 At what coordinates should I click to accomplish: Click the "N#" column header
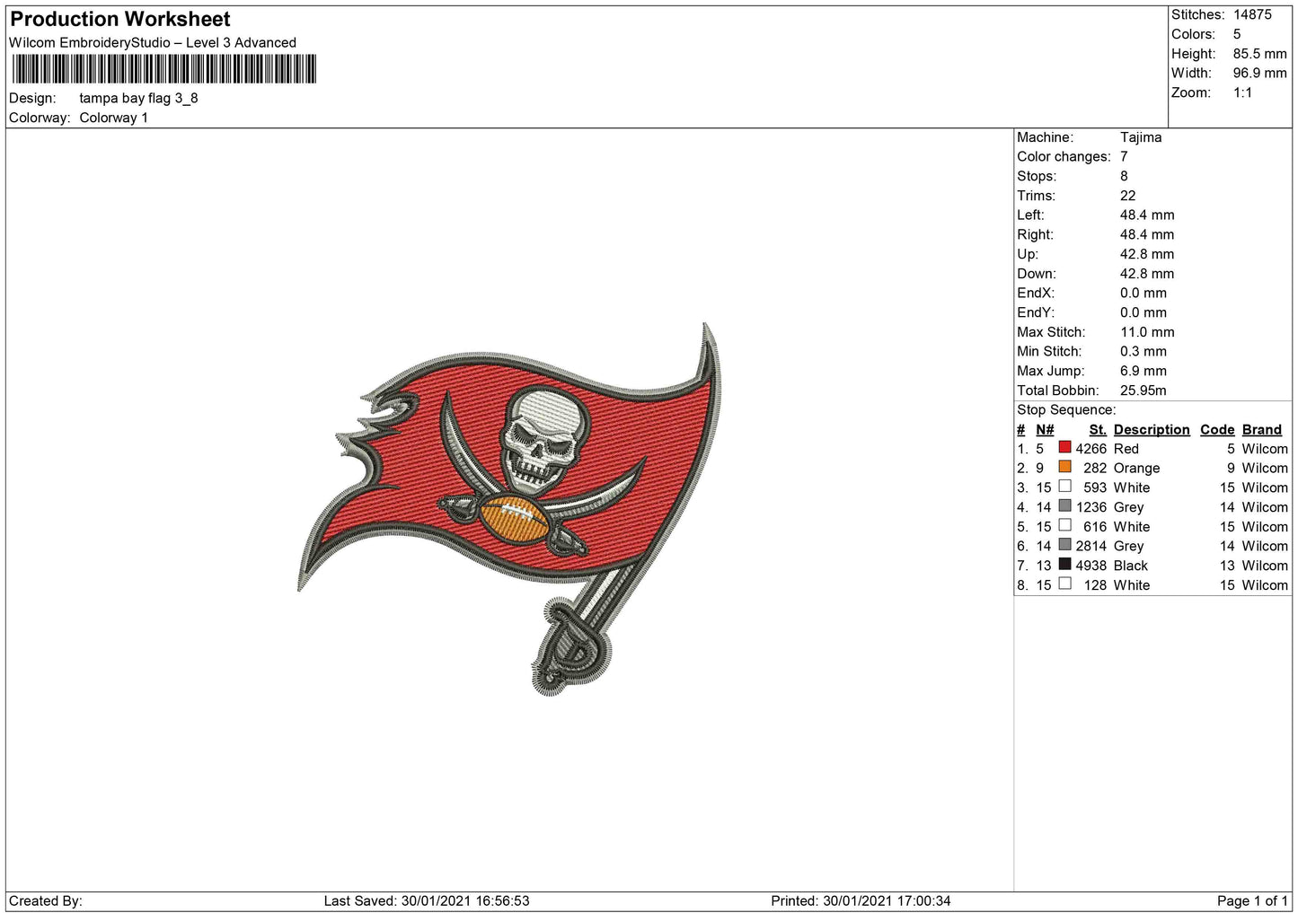pos(1045,429)
